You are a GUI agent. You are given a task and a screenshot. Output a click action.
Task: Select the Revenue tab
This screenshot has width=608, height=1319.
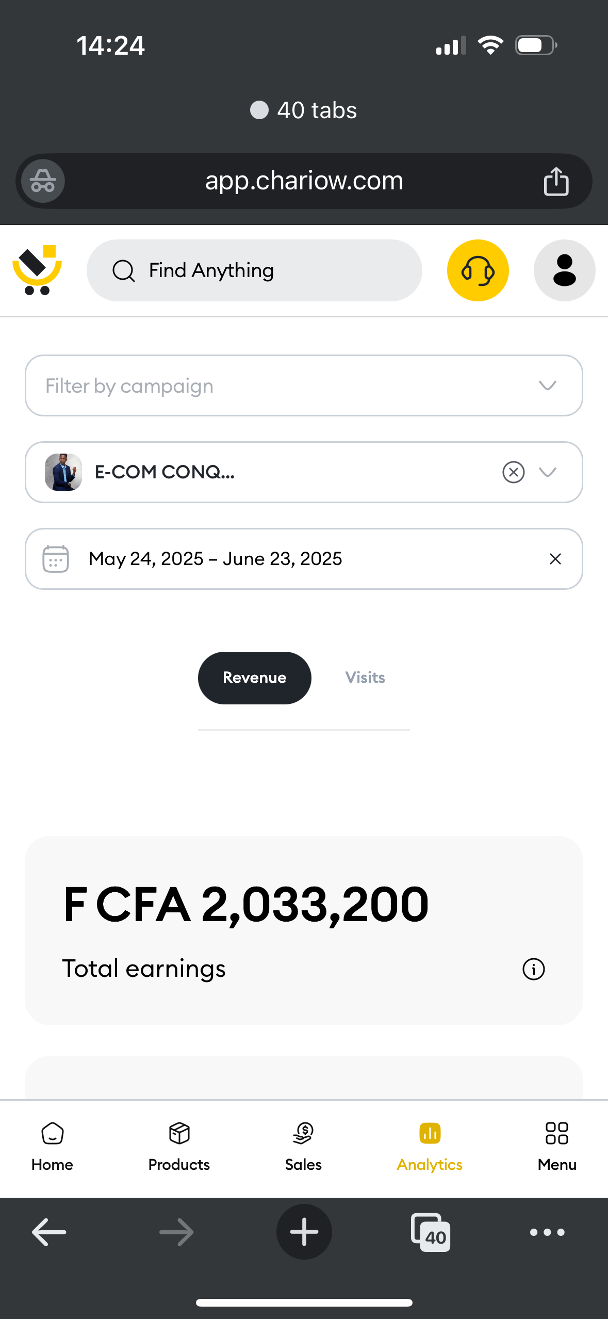254,678
